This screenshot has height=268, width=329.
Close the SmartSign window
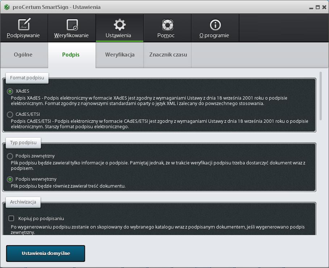click(324, 7)
